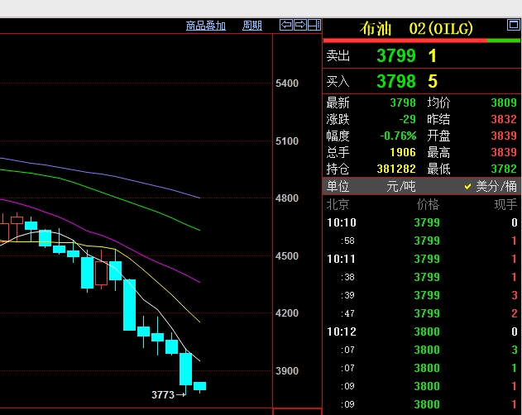
Task: Click the right arrow navigation icon
Action: (x=300, y=25)
